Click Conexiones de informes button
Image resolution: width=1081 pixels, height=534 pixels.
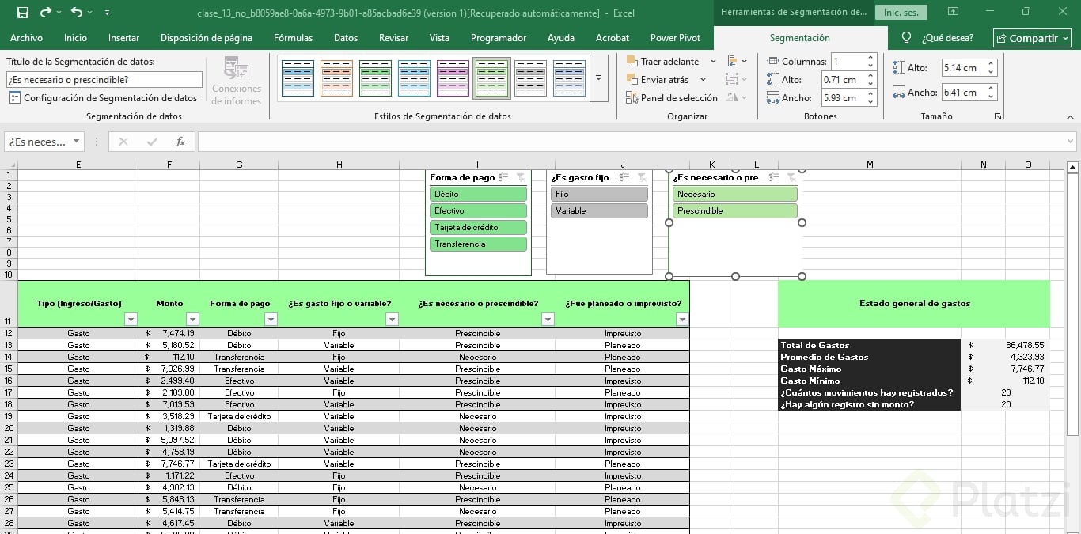237,82
